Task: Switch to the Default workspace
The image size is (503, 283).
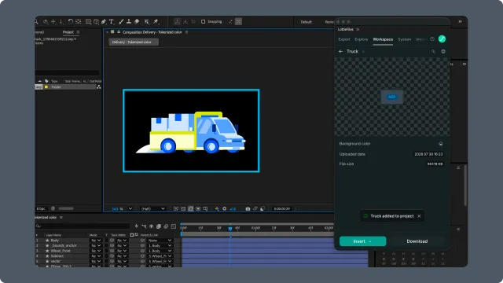Action: click(306, 22)
